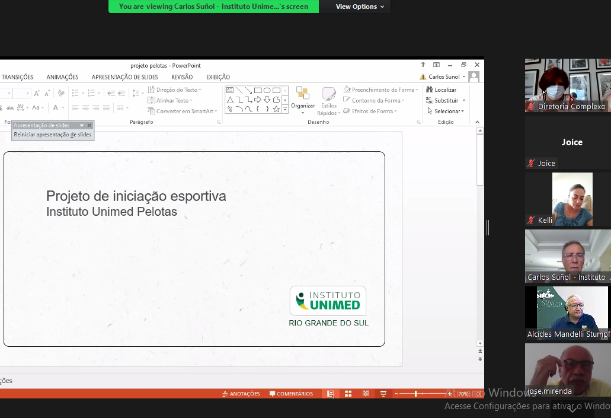Click increase list indent icon
Image resolution: width=611 pixels, height=418 pixels.
121,93
